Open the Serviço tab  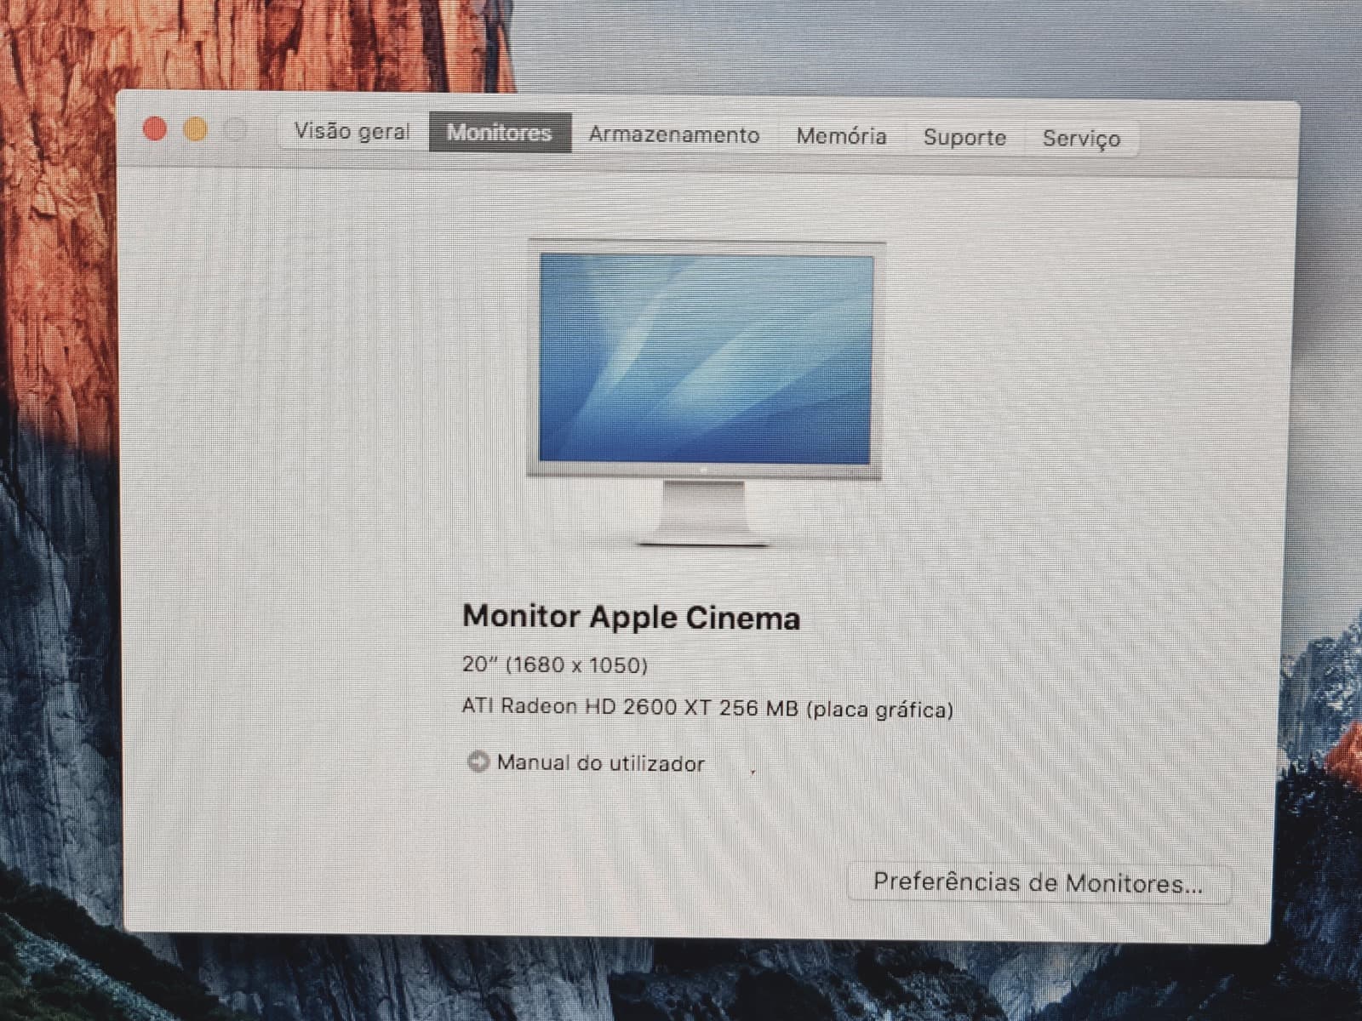pyautogui.click(x=1081, y=139)
